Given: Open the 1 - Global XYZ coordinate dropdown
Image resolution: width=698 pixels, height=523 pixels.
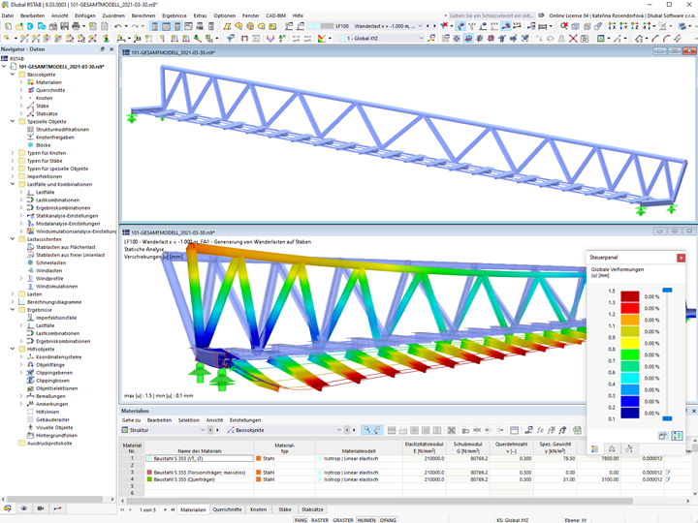Looking at the screenshot, I should [x=421, y=39].
